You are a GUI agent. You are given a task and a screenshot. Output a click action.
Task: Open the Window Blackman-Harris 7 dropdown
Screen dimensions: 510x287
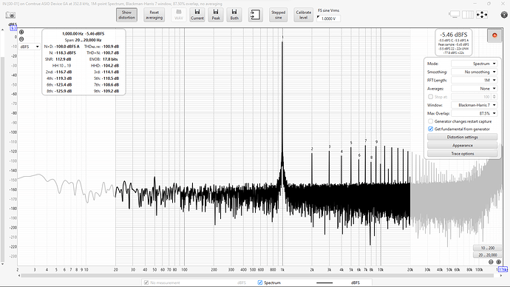(x=474, y=105)
